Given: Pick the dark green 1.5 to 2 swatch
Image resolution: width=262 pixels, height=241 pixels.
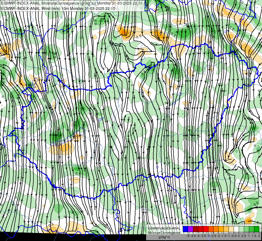Looking at the screenshot, I should tap(256, 229).
